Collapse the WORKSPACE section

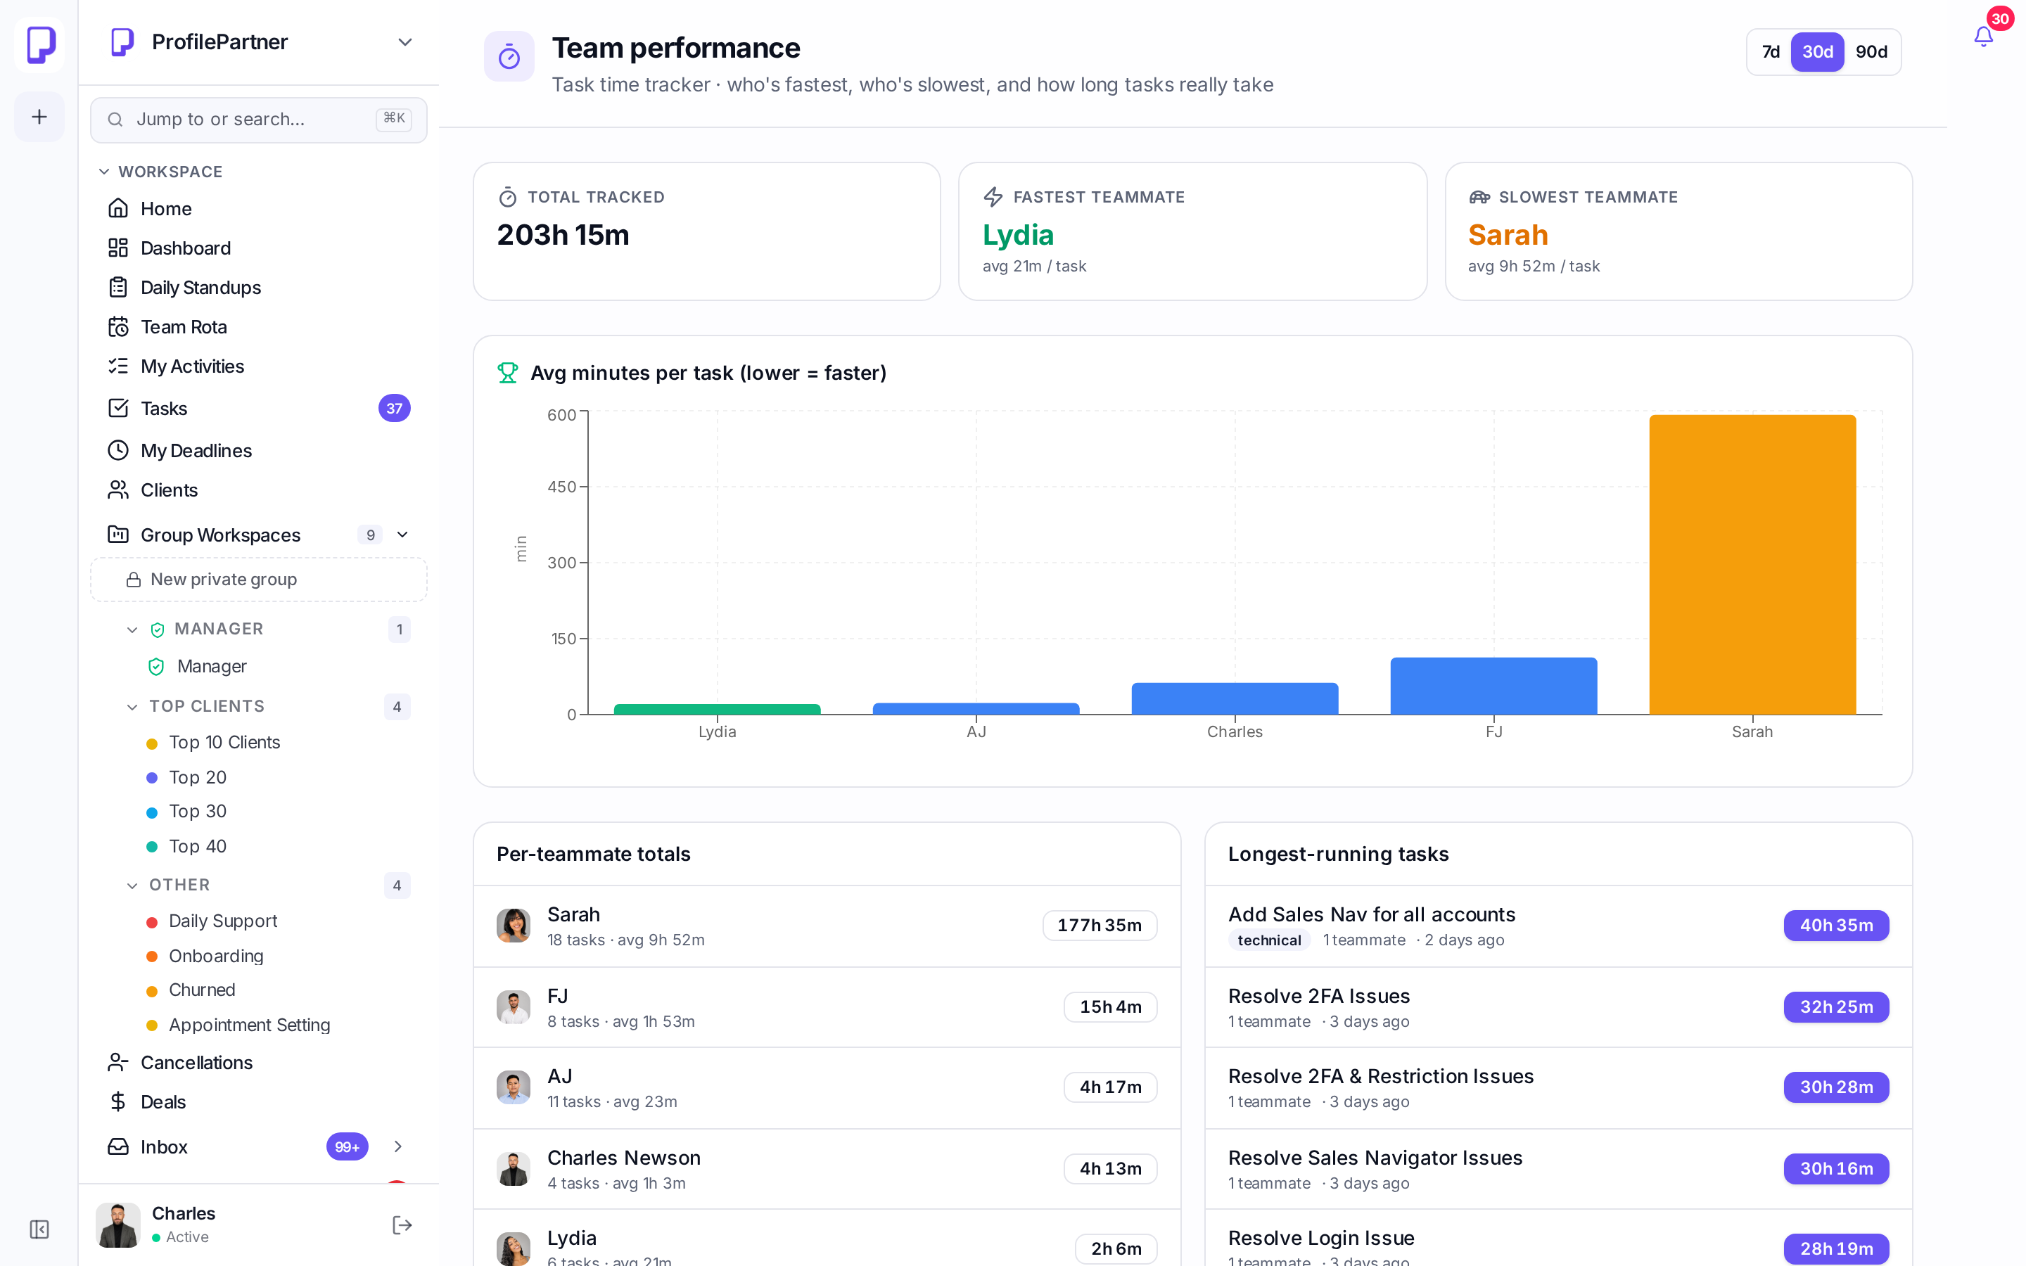(104, 172)
